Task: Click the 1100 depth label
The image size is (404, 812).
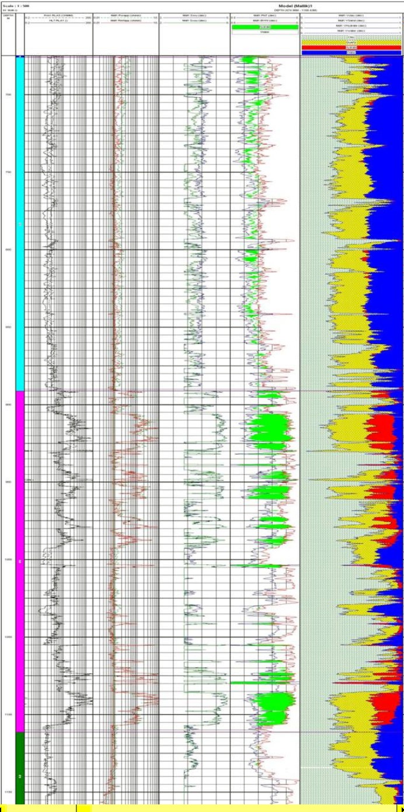Action: click(8, 714)
